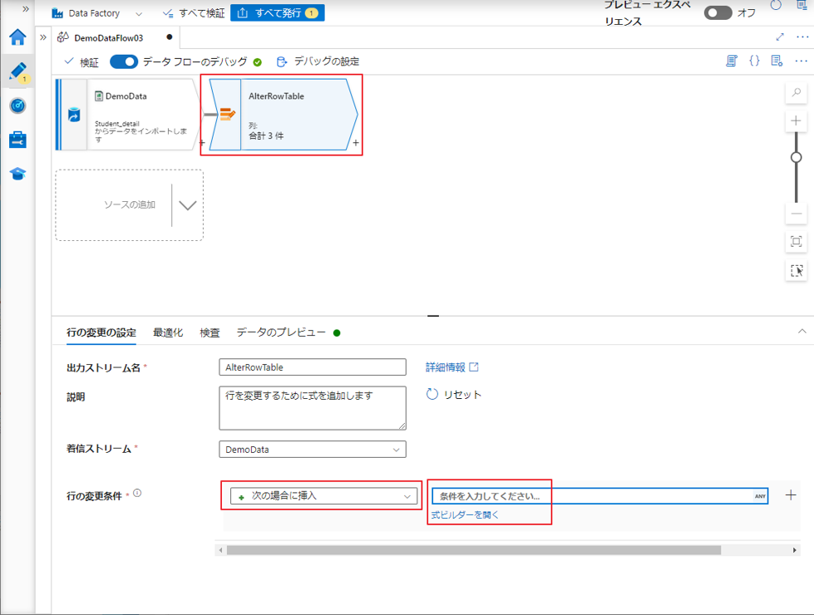814x615 pixels.
Task: Click the canvas search magnifier icon
Action: pos(796,93)
